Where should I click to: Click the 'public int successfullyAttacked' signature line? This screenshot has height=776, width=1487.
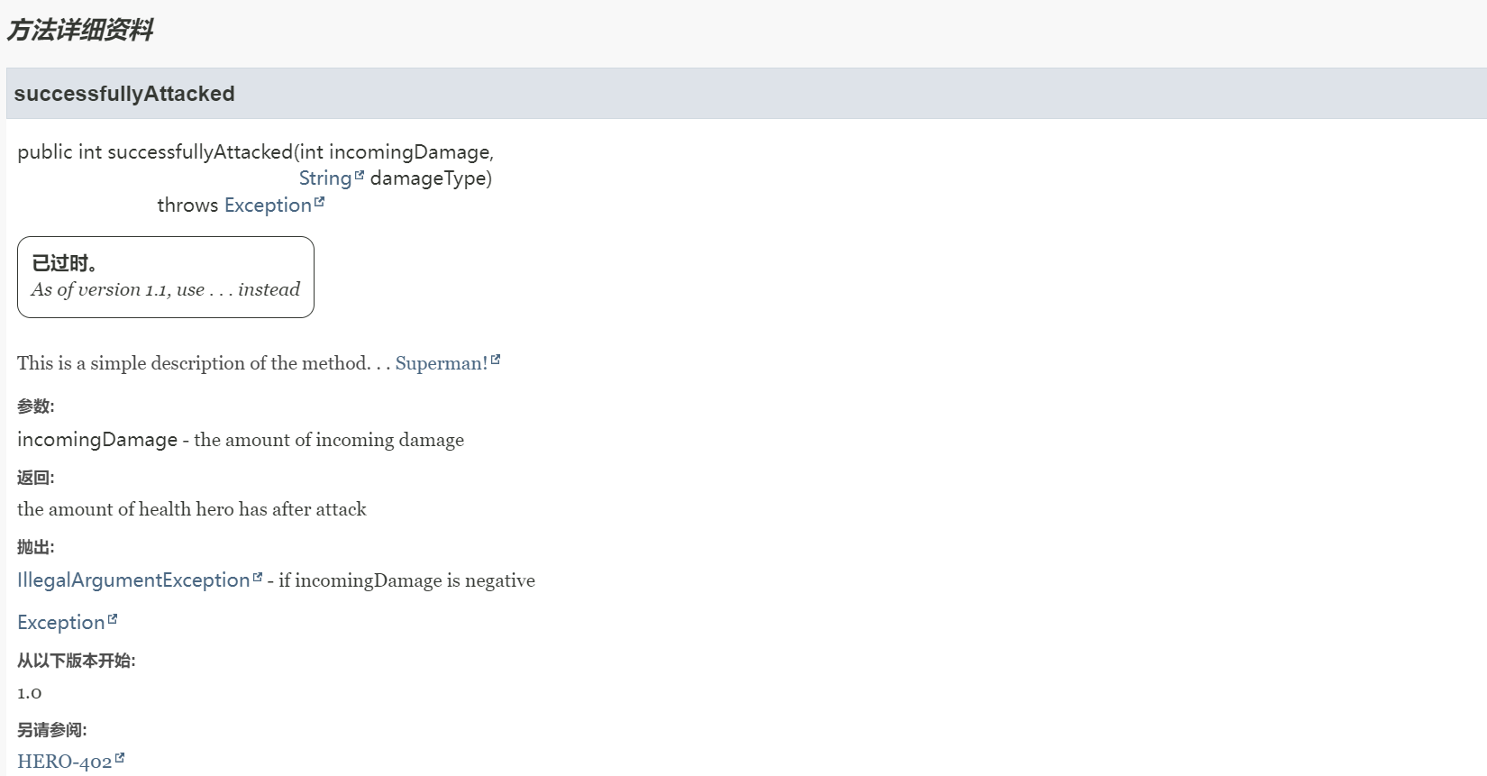pos(256,152)
